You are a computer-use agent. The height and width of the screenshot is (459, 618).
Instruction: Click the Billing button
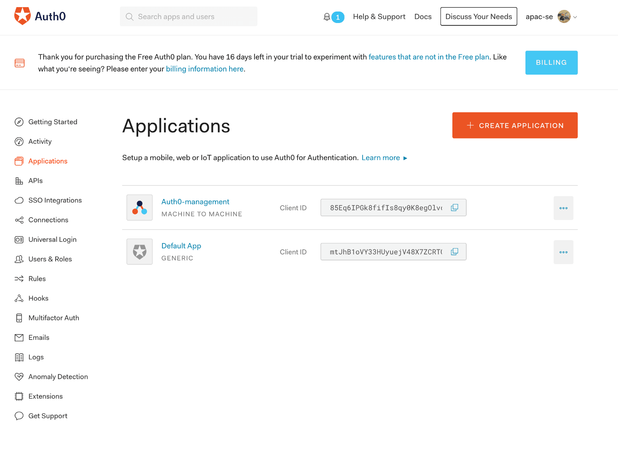coord(551,63)
